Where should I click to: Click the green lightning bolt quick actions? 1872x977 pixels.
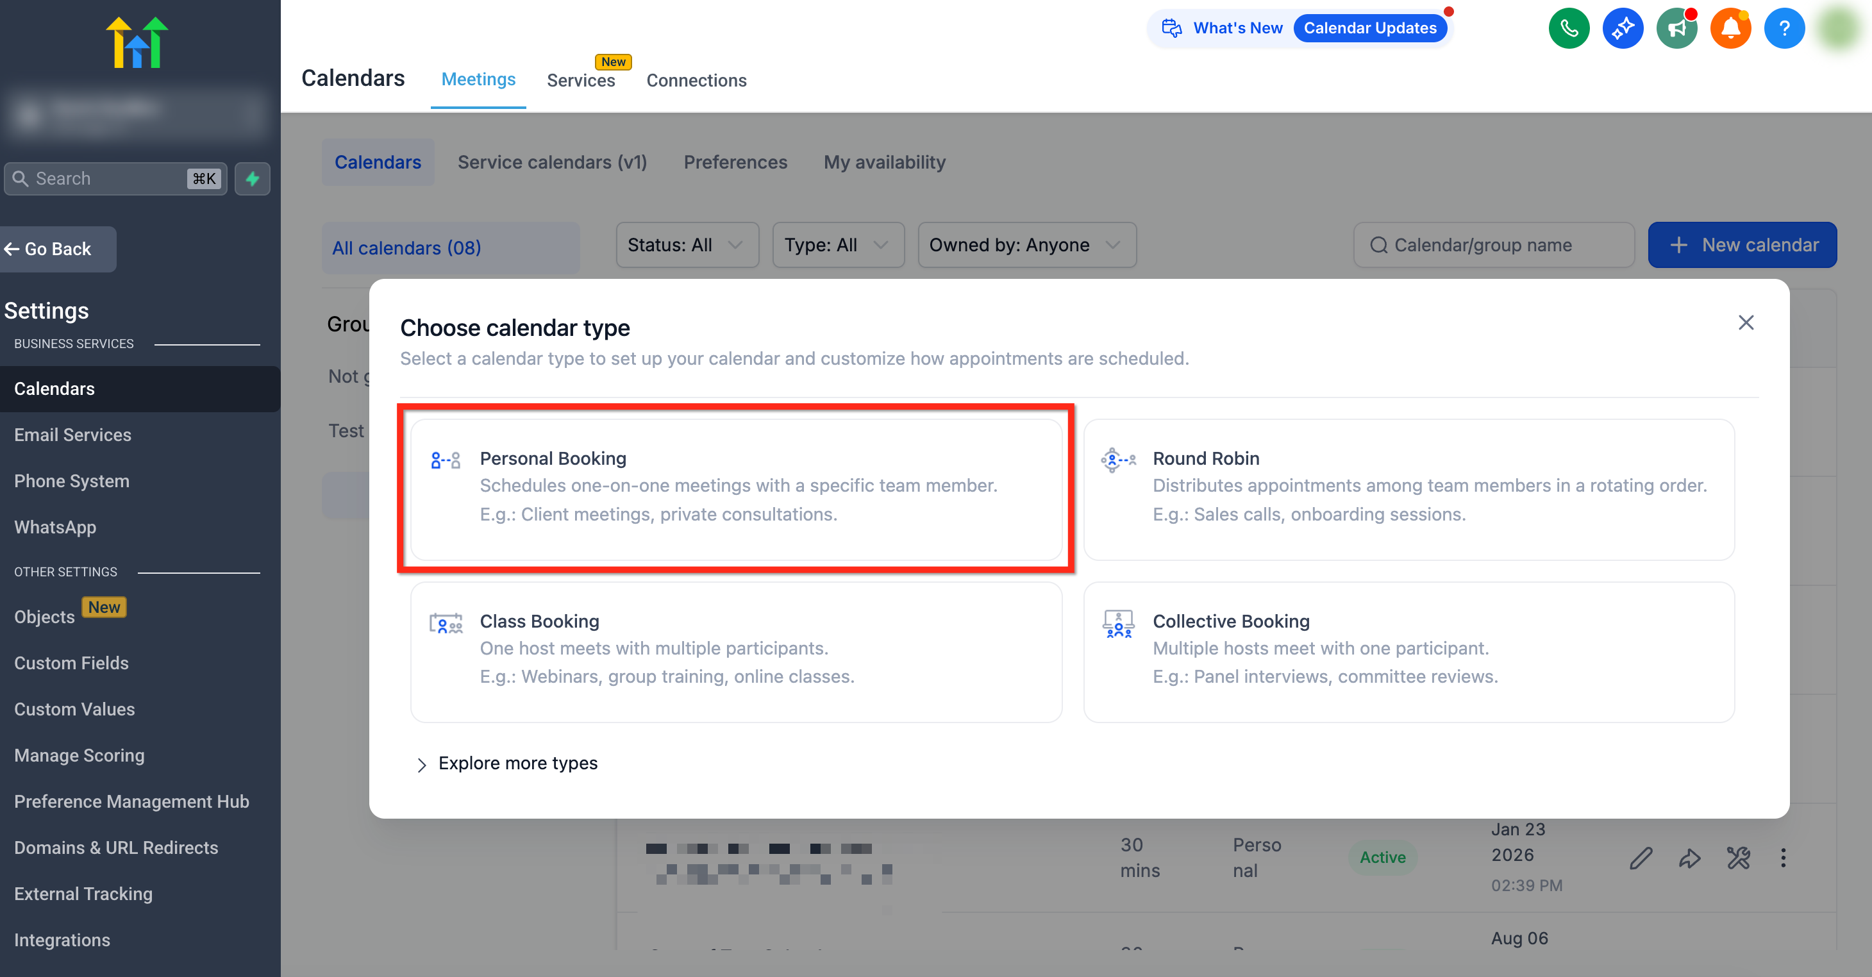point(252,178)
